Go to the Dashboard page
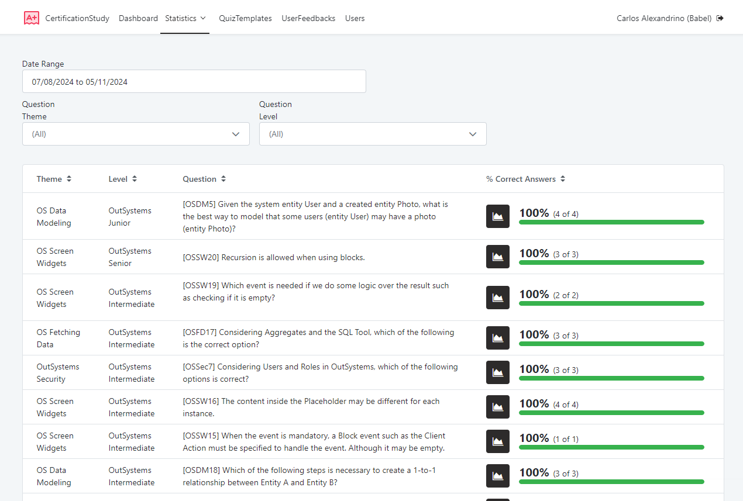 pyautogui.click(x=138, y=18)
